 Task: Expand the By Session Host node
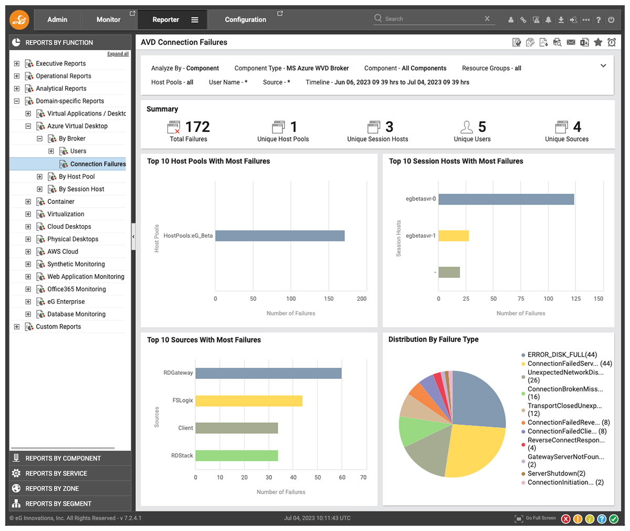click(x=39, y=189)
